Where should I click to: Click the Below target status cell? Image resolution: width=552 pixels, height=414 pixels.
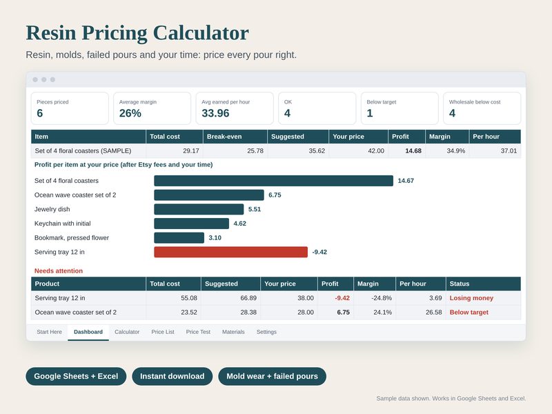pyautogui.click(x=484, y=313)
